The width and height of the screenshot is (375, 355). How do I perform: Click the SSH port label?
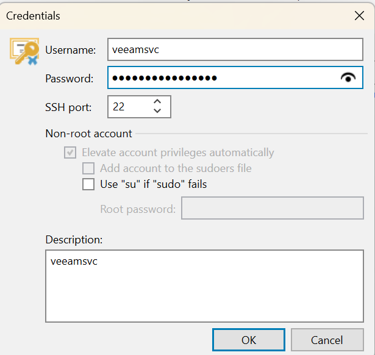tap(68, 107)
